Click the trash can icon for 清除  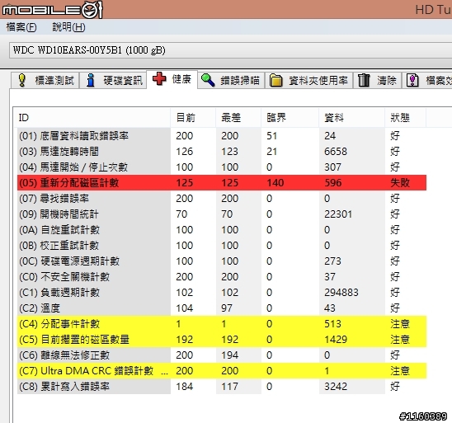[364, 80]
